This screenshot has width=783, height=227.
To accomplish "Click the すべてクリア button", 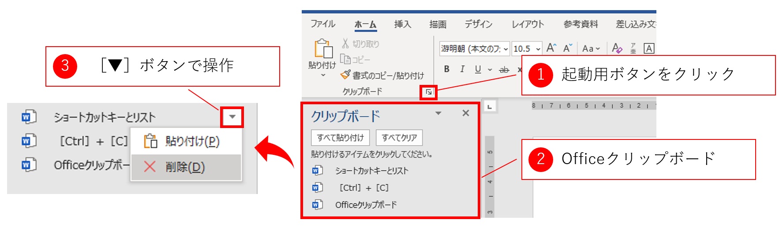I will click(x=399, y=138).
